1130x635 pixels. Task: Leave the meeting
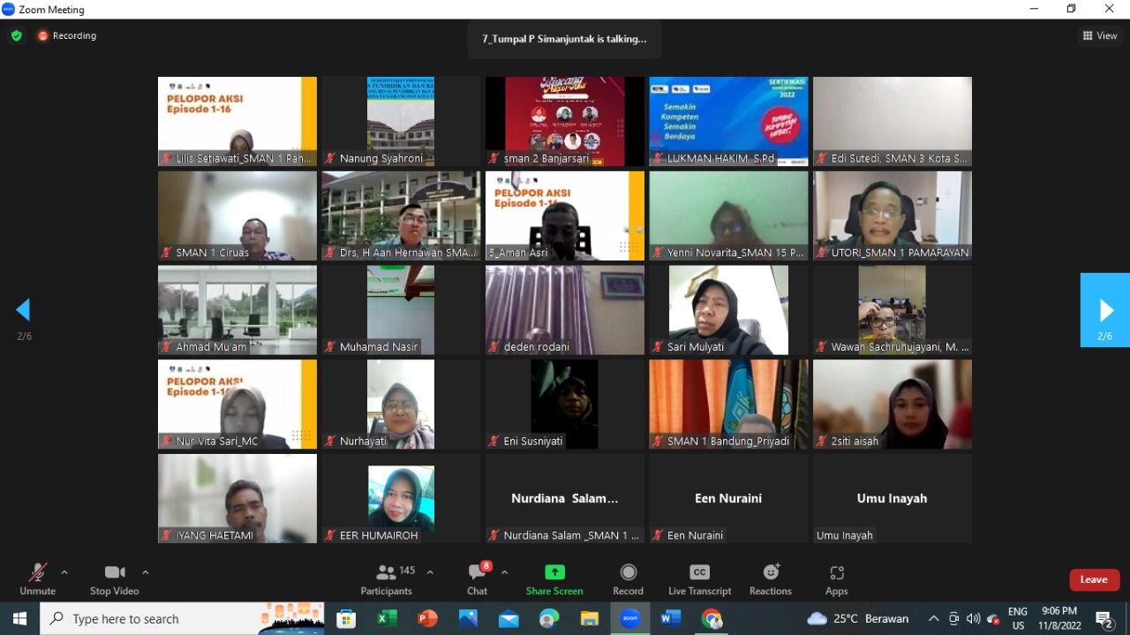(1094, 579)
